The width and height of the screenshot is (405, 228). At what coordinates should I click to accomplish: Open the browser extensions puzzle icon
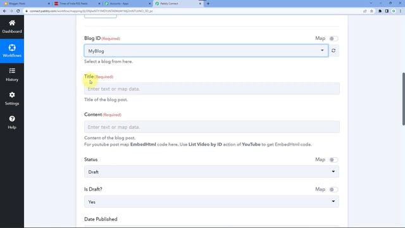[380, 11]
